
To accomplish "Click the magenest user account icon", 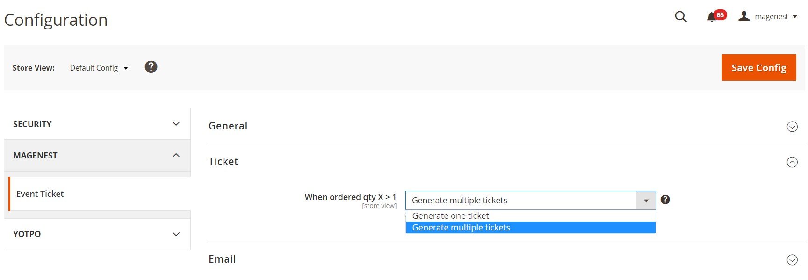I will (x=744, y=16).
